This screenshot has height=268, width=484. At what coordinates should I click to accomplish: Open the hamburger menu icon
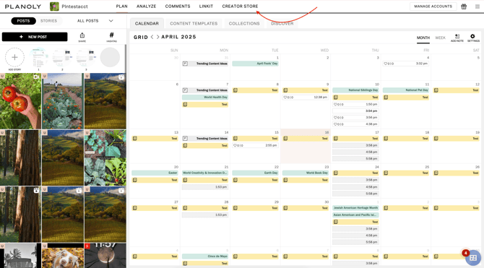click(477, 7)
